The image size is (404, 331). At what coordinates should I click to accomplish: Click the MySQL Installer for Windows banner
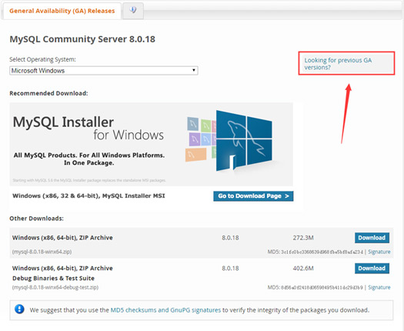[151, 144]
